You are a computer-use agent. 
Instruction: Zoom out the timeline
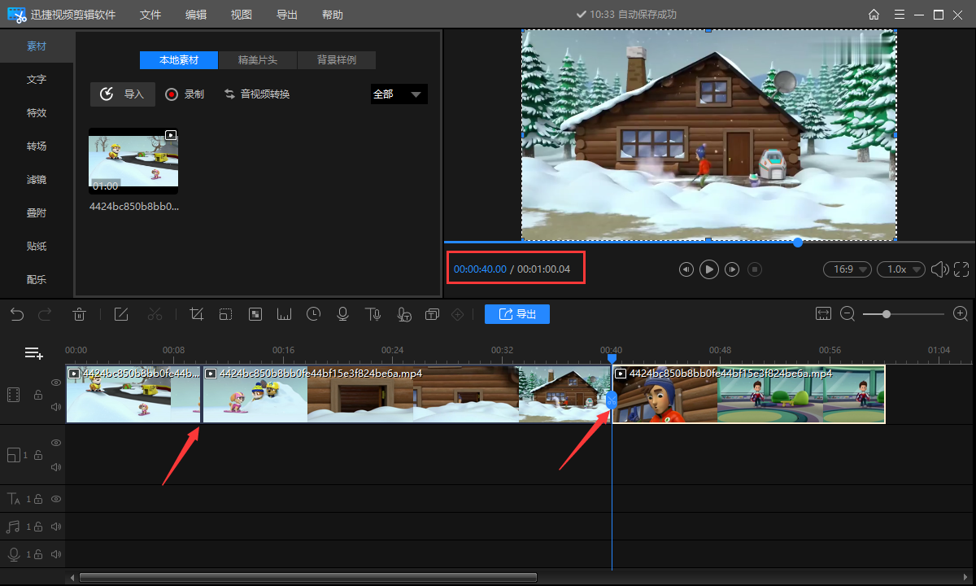pyautogui.click(x=847, y=313)
